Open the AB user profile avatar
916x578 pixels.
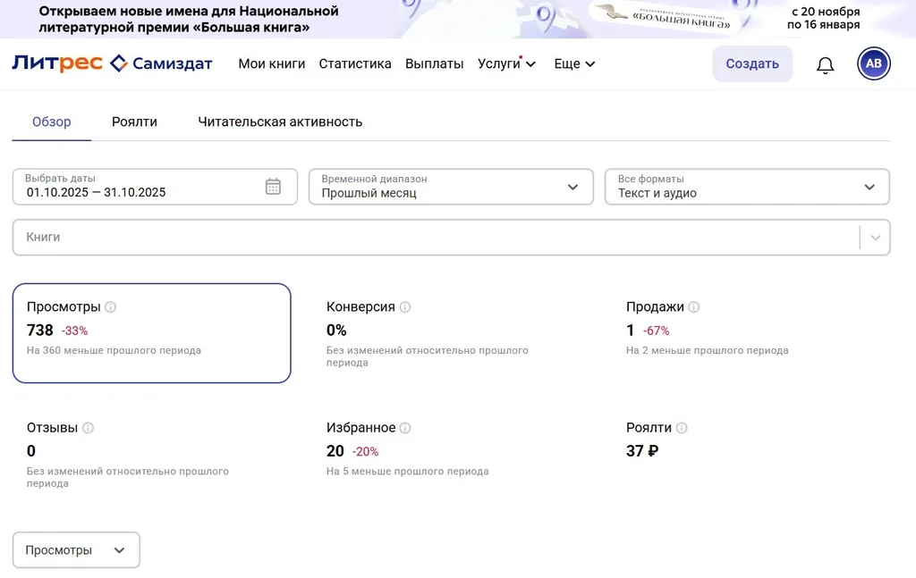pos(873,63)
